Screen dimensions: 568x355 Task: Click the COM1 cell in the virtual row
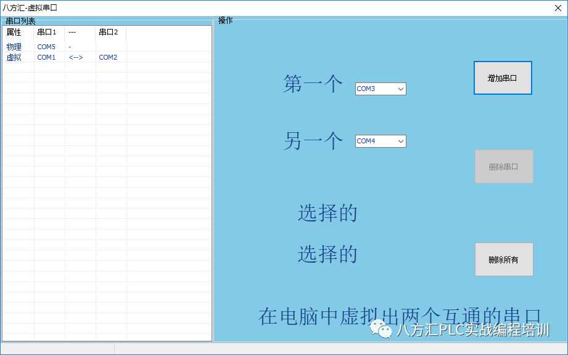(x=46, y=57)
